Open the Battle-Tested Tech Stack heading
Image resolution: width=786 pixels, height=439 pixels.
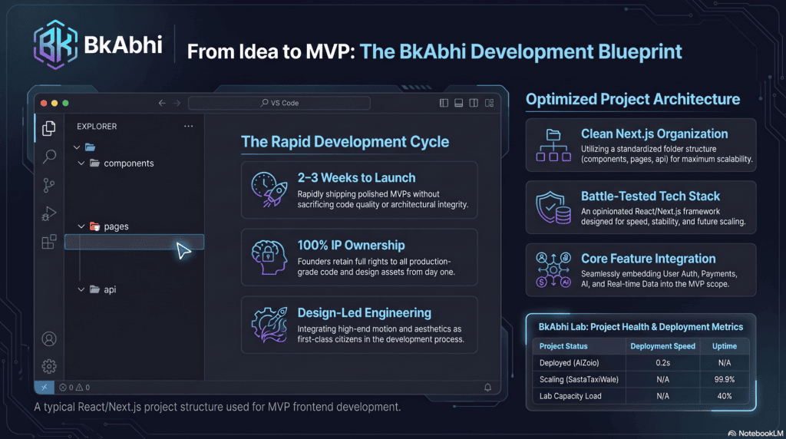tap(650, 196)
